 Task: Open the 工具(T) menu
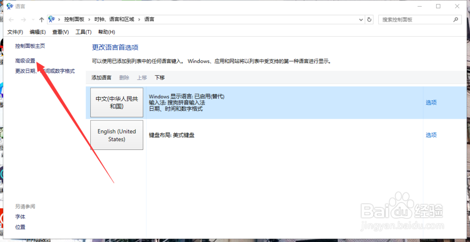(83, 32)
